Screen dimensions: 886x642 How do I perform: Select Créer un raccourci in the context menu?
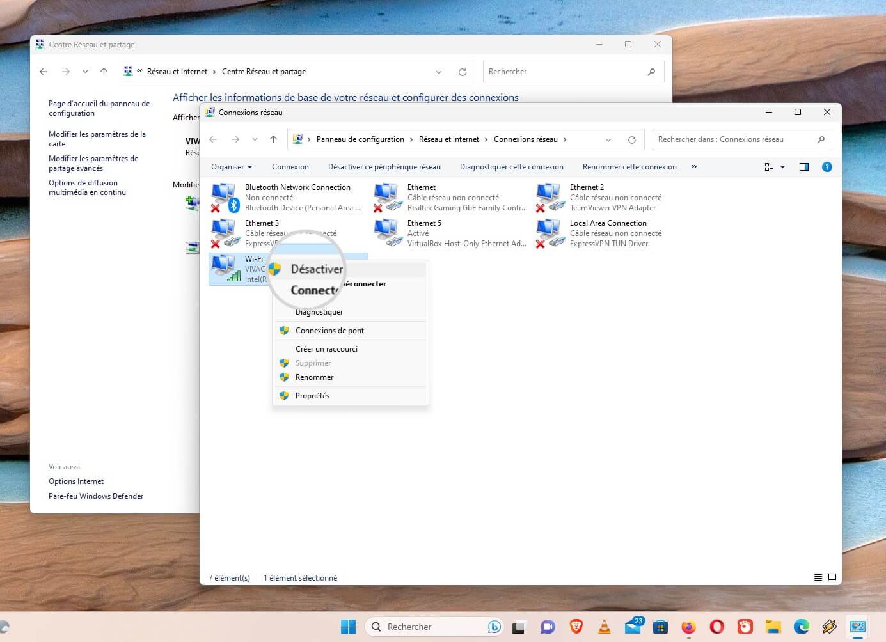351,349
